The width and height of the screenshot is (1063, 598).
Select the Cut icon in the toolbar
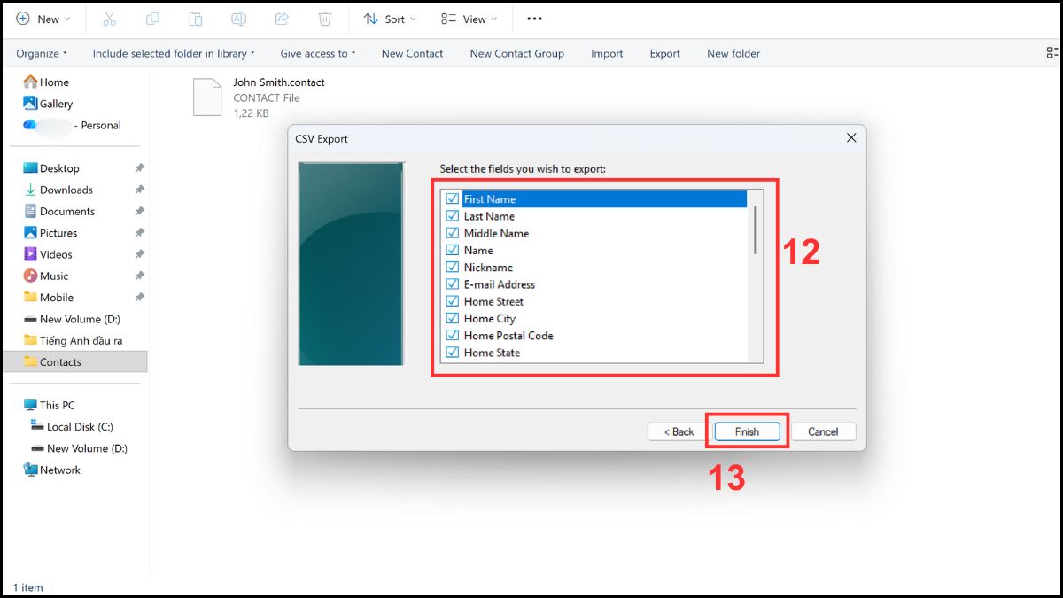[x=109, y=18]
